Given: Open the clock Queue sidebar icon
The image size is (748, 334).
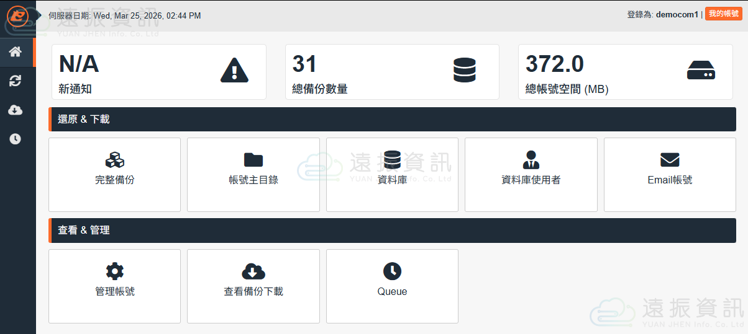Looking at the screenshot, I should [x=16, y=139].
